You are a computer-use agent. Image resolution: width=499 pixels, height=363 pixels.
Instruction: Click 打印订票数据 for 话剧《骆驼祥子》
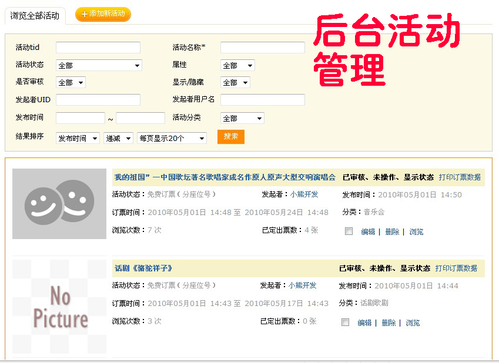click(456, 268)
